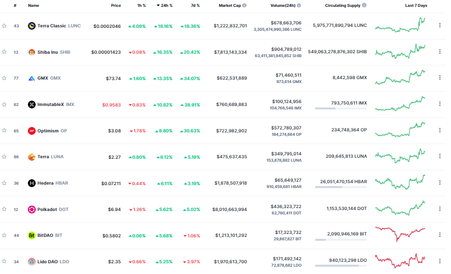
Task: Open Polkadot row more options
Action: (440, 209)
